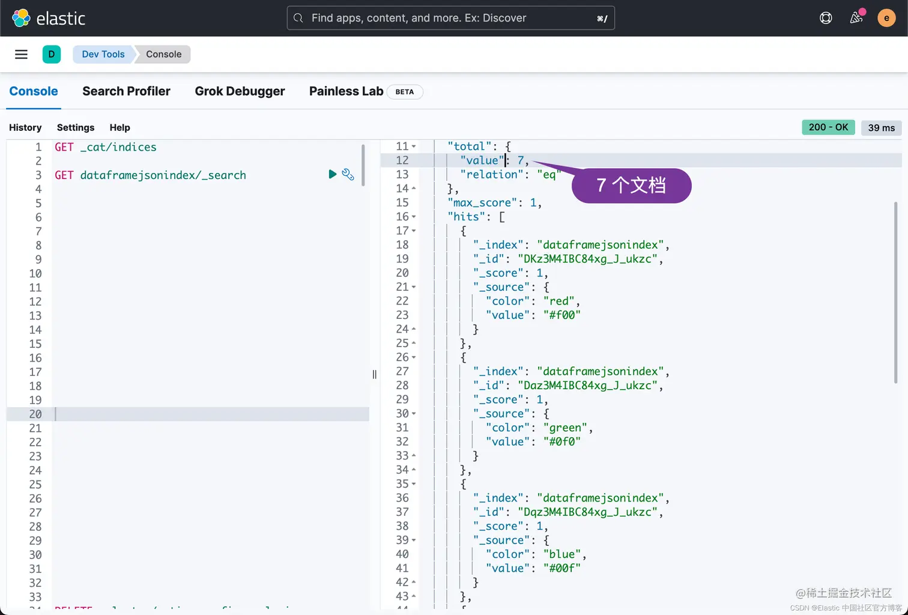Collapse the third hit at line 35
This screenshot has height=615, width=908.
414,484
